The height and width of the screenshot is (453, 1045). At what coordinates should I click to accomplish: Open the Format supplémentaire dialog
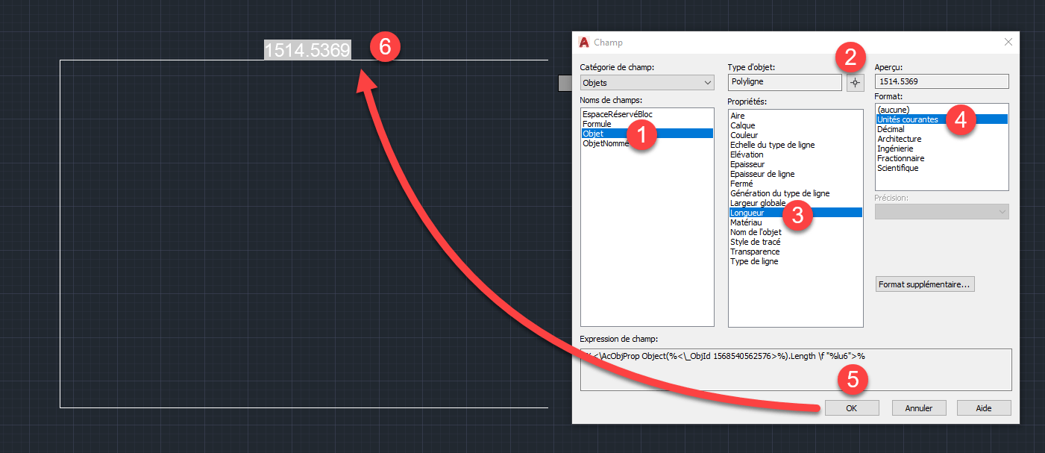click(x=924, y=284)
